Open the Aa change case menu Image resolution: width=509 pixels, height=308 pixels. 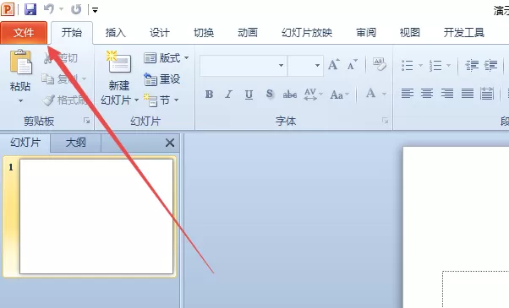click(339, 95)
